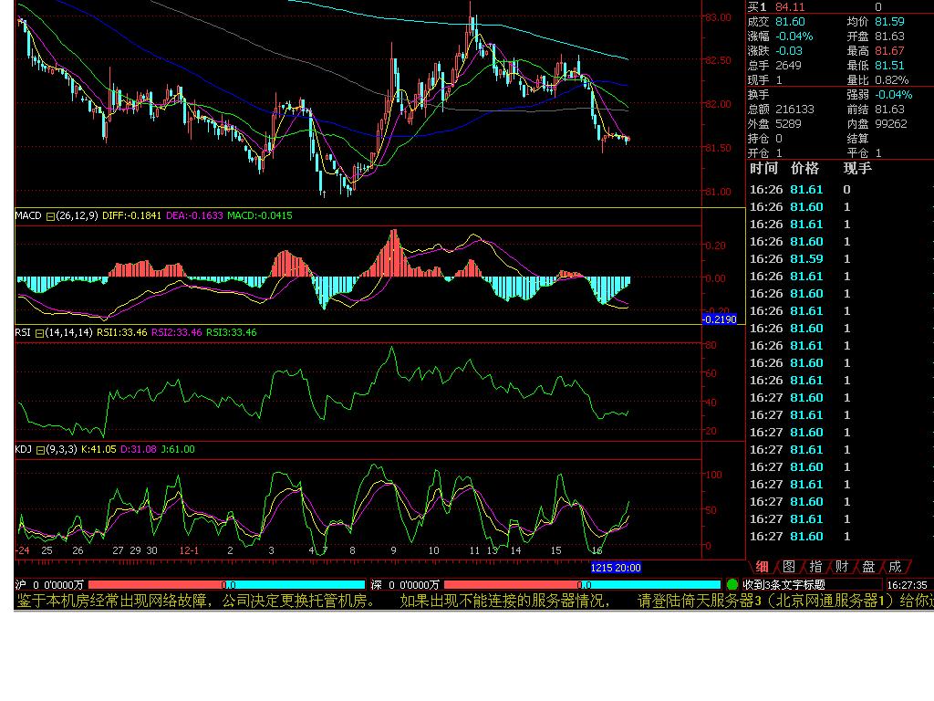Collapse the KDJ indicator box icon
The width and height of the screenshot is (934, 701).
click(40, 450)
